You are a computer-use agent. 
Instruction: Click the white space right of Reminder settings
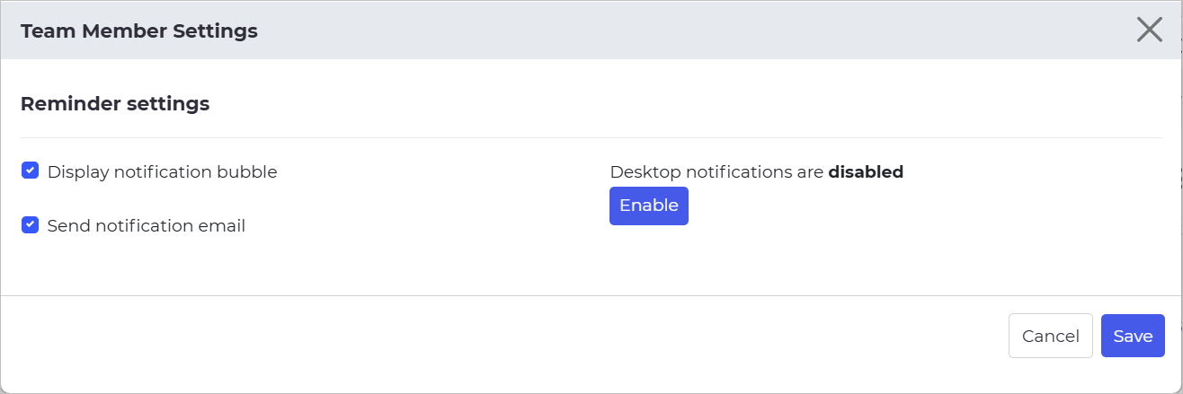click(x=683, y=103)
